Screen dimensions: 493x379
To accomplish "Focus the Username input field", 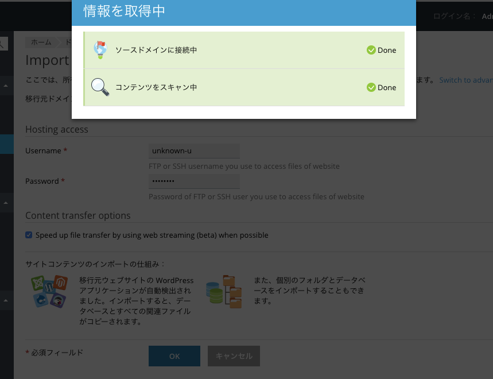I will point(194,151).
